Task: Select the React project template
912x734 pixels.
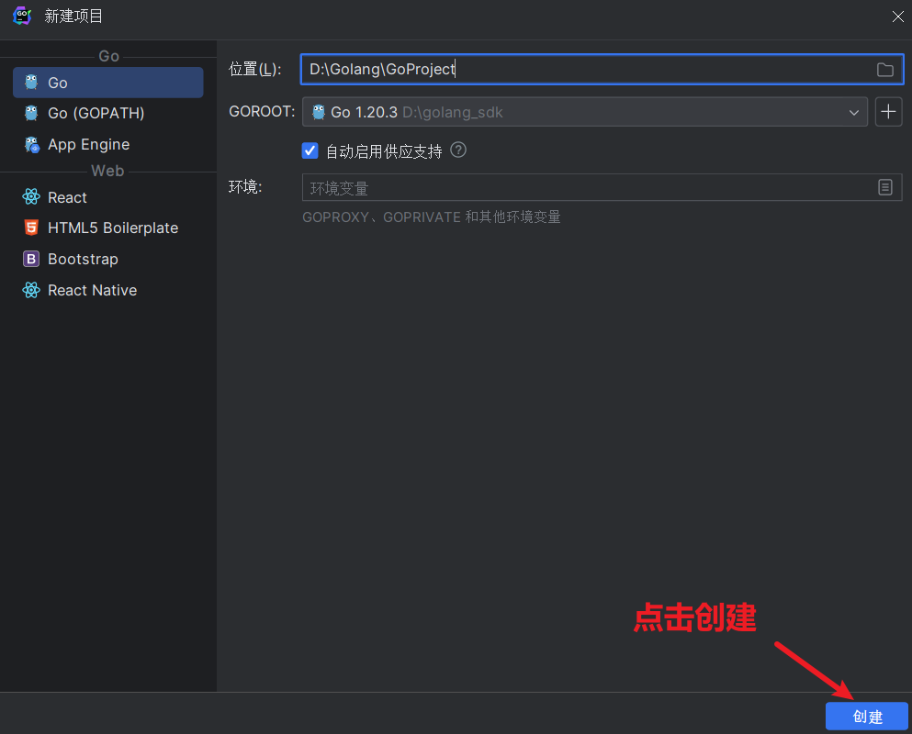Action: point(69,196)
